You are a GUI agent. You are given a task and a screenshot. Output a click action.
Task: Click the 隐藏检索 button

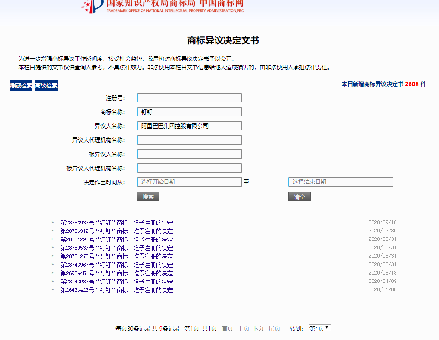21,86
